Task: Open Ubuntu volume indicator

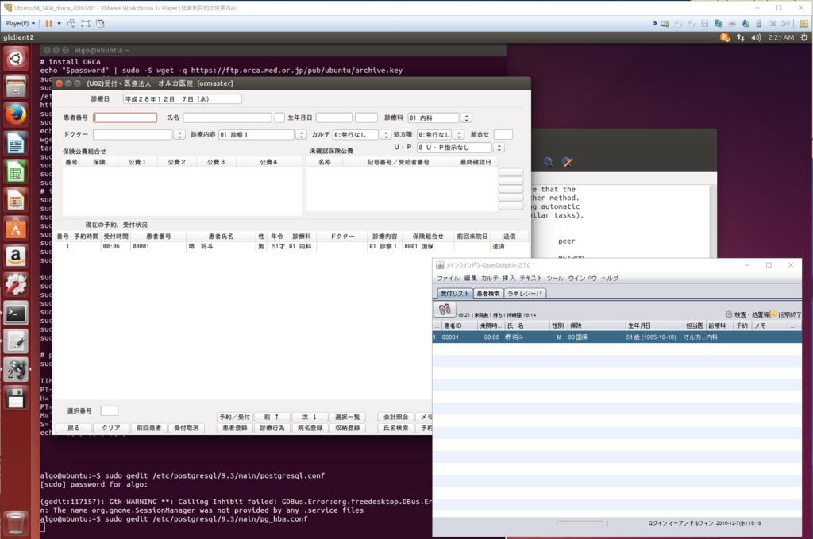Action: (756, 37)
